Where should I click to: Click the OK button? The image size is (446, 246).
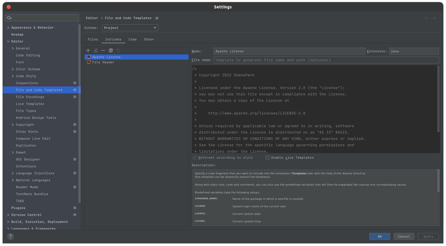coord(380,236)
